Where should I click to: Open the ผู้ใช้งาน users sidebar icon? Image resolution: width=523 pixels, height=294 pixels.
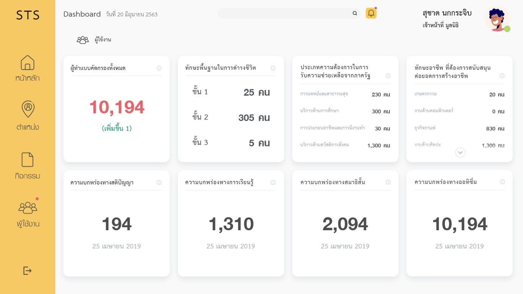[28, 207]
